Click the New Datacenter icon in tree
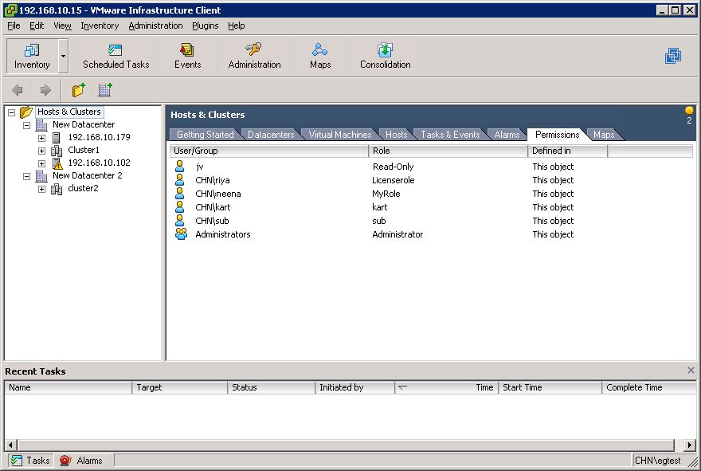Screen dimensions: 701x471 41,125
